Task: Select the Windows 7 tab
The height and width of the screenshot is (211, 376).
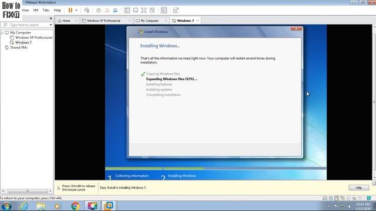Action: (x=186, y=21)
